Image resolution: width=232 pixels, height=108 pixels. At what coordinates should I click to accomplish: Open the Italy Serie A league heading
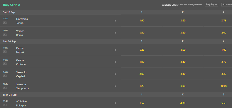click(12, 5)
